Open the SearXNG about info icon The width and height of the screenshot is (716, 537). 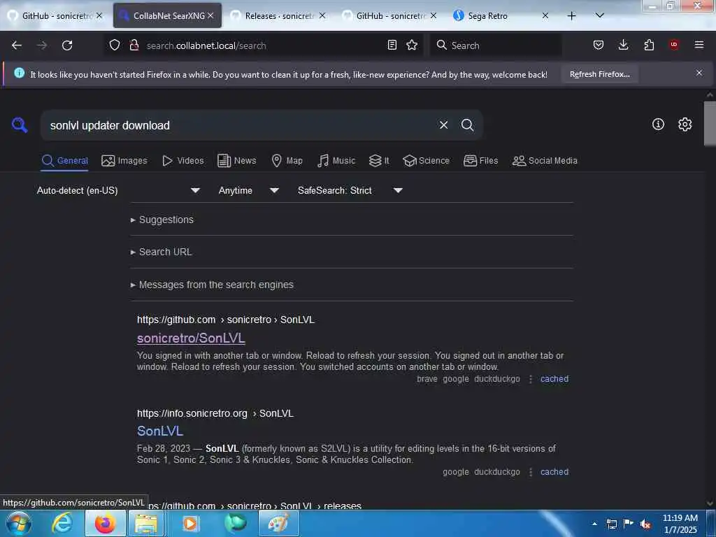coord(658,124)
